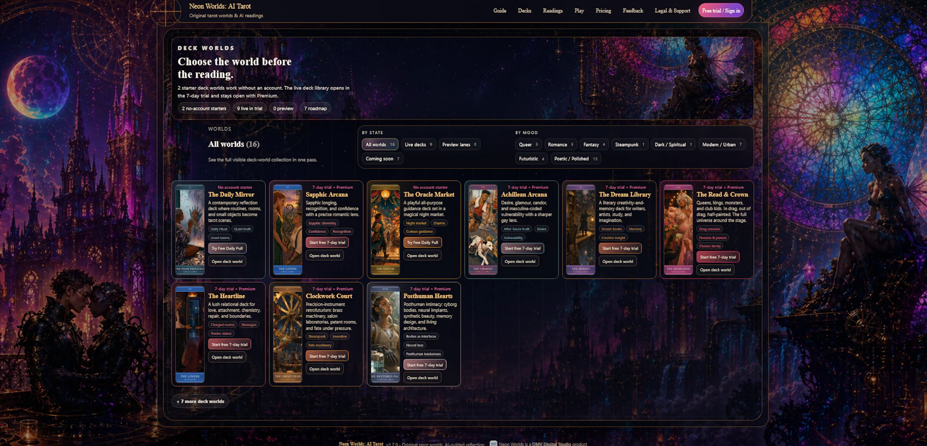Click the Posthuman Hearts card thumbnail
This screenshot has height=446, width=927.
[x=385, y=334]
